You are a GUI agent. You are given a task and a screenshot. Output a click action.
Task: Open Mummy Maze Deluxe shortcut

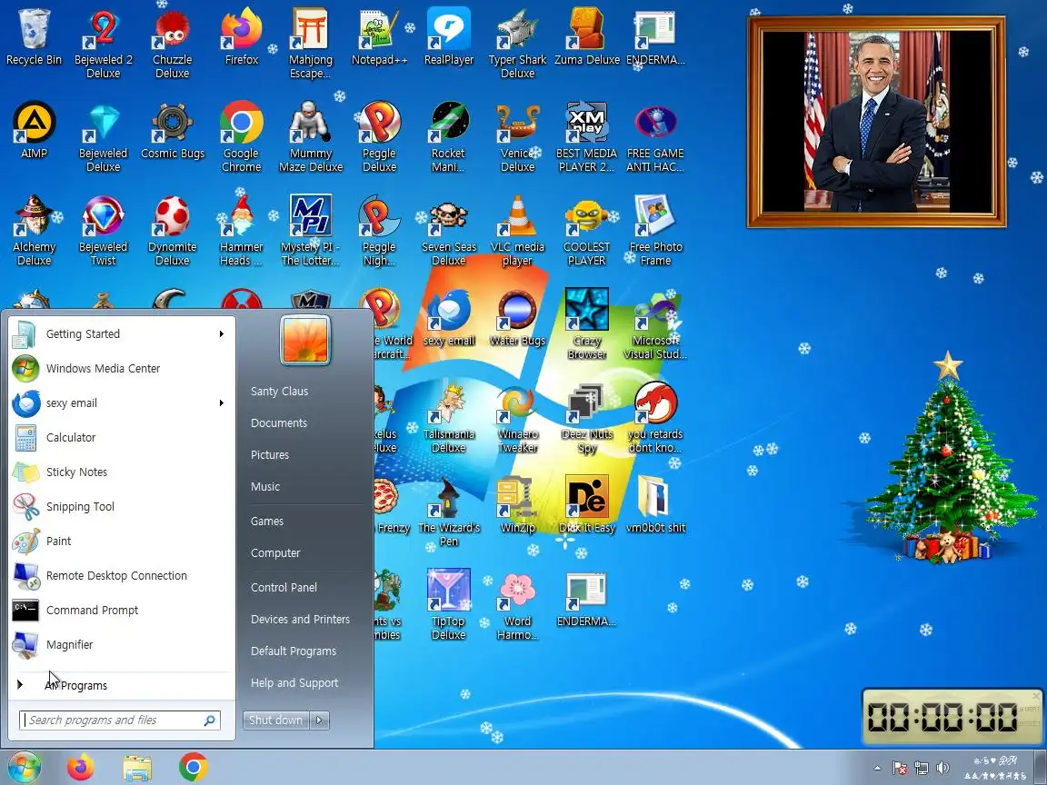[x=311, y=137]
